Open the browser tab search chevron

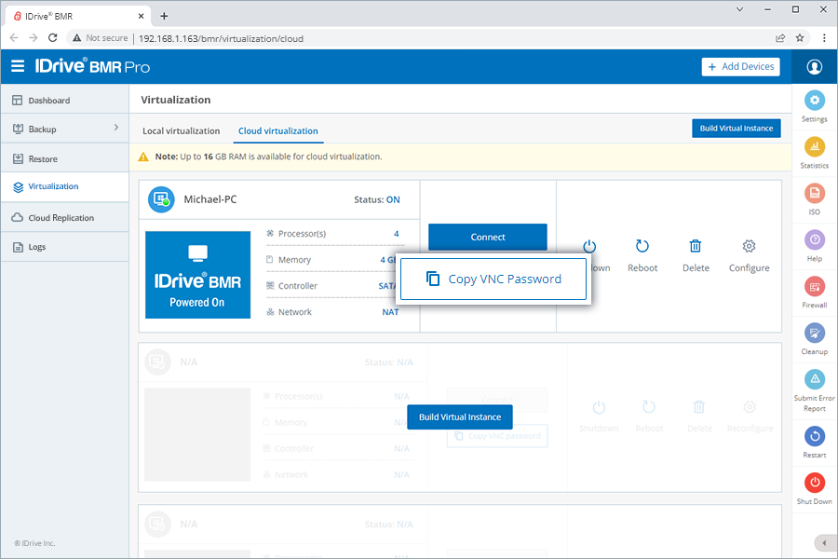tap(740, 9)
